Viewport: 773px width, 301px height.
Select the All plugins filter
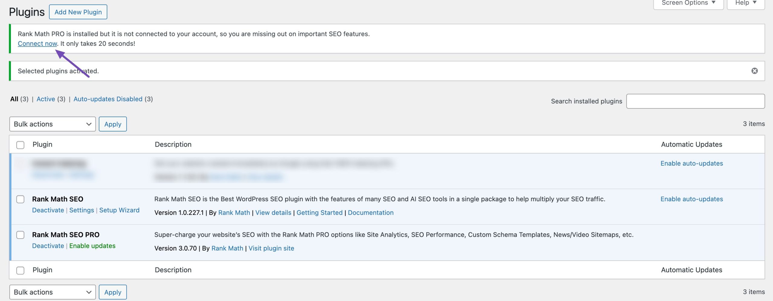[x=14, y=99]
